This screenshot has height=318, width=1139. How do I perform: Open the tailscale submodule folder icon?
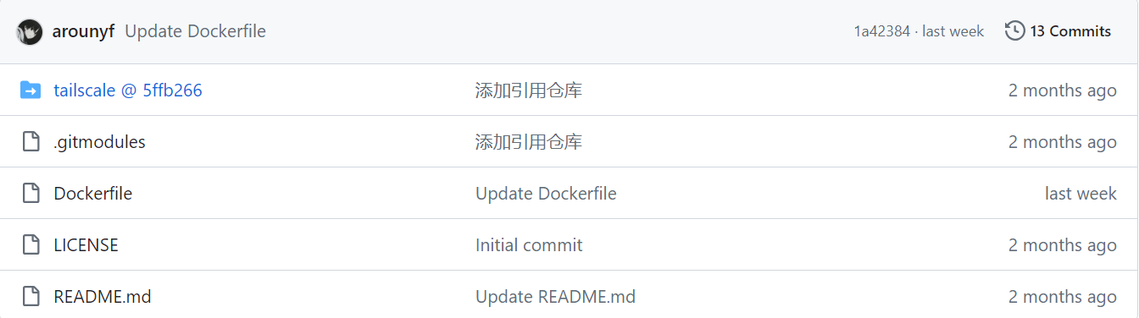click(31, 90)
